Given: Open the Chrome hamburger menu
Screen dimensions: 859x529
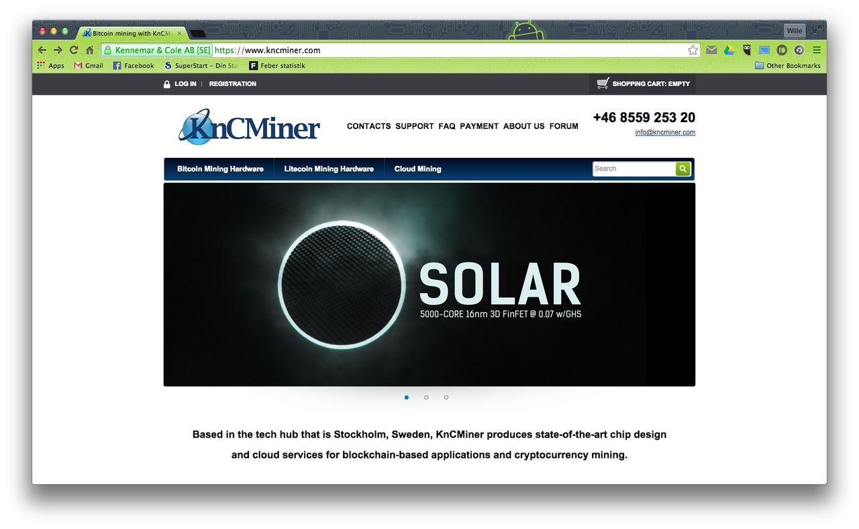Looking at the screenshot, I should pos(817,50).
